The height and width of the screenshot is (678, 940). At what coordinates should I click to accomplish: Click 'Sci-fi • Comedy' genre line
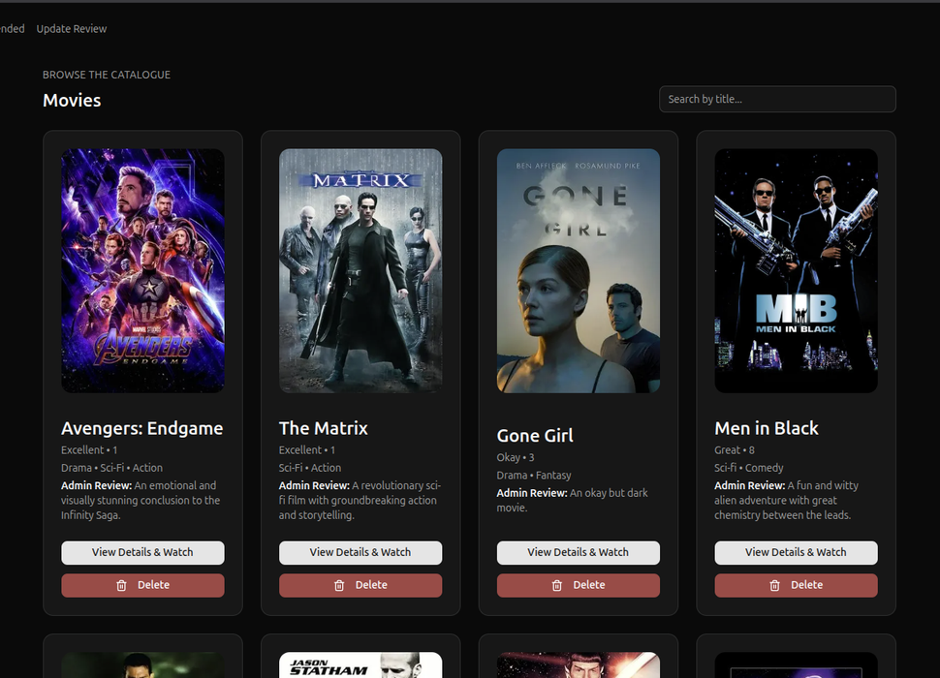coord(749,468)
